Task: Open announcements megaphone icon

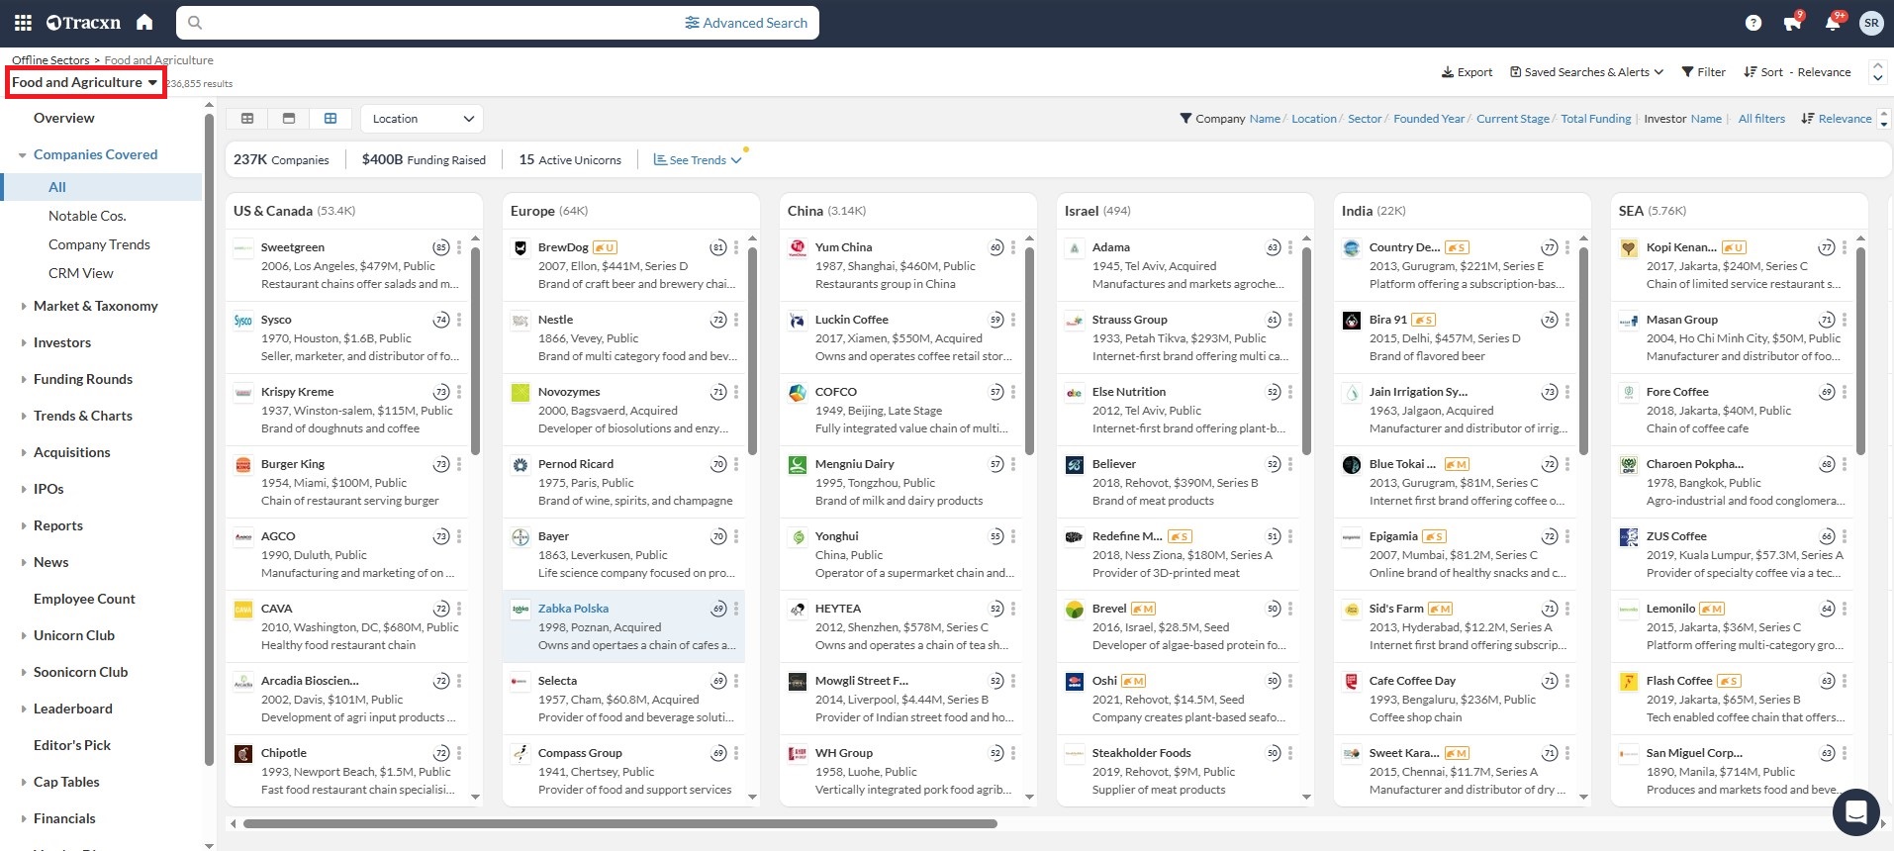Action: pos(1792,23)
